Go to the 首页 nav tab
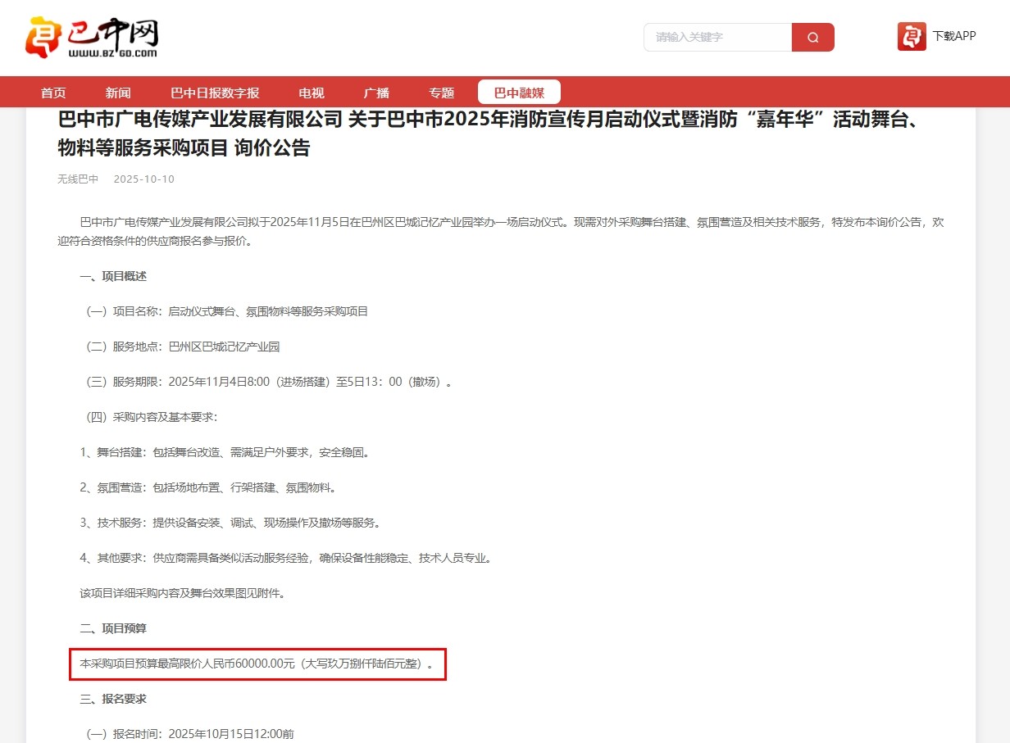1010x743 pixels. [53, 93]
